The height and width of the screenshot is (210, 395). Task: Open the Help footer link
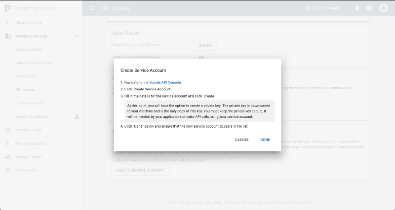click(x=217, y=202)
